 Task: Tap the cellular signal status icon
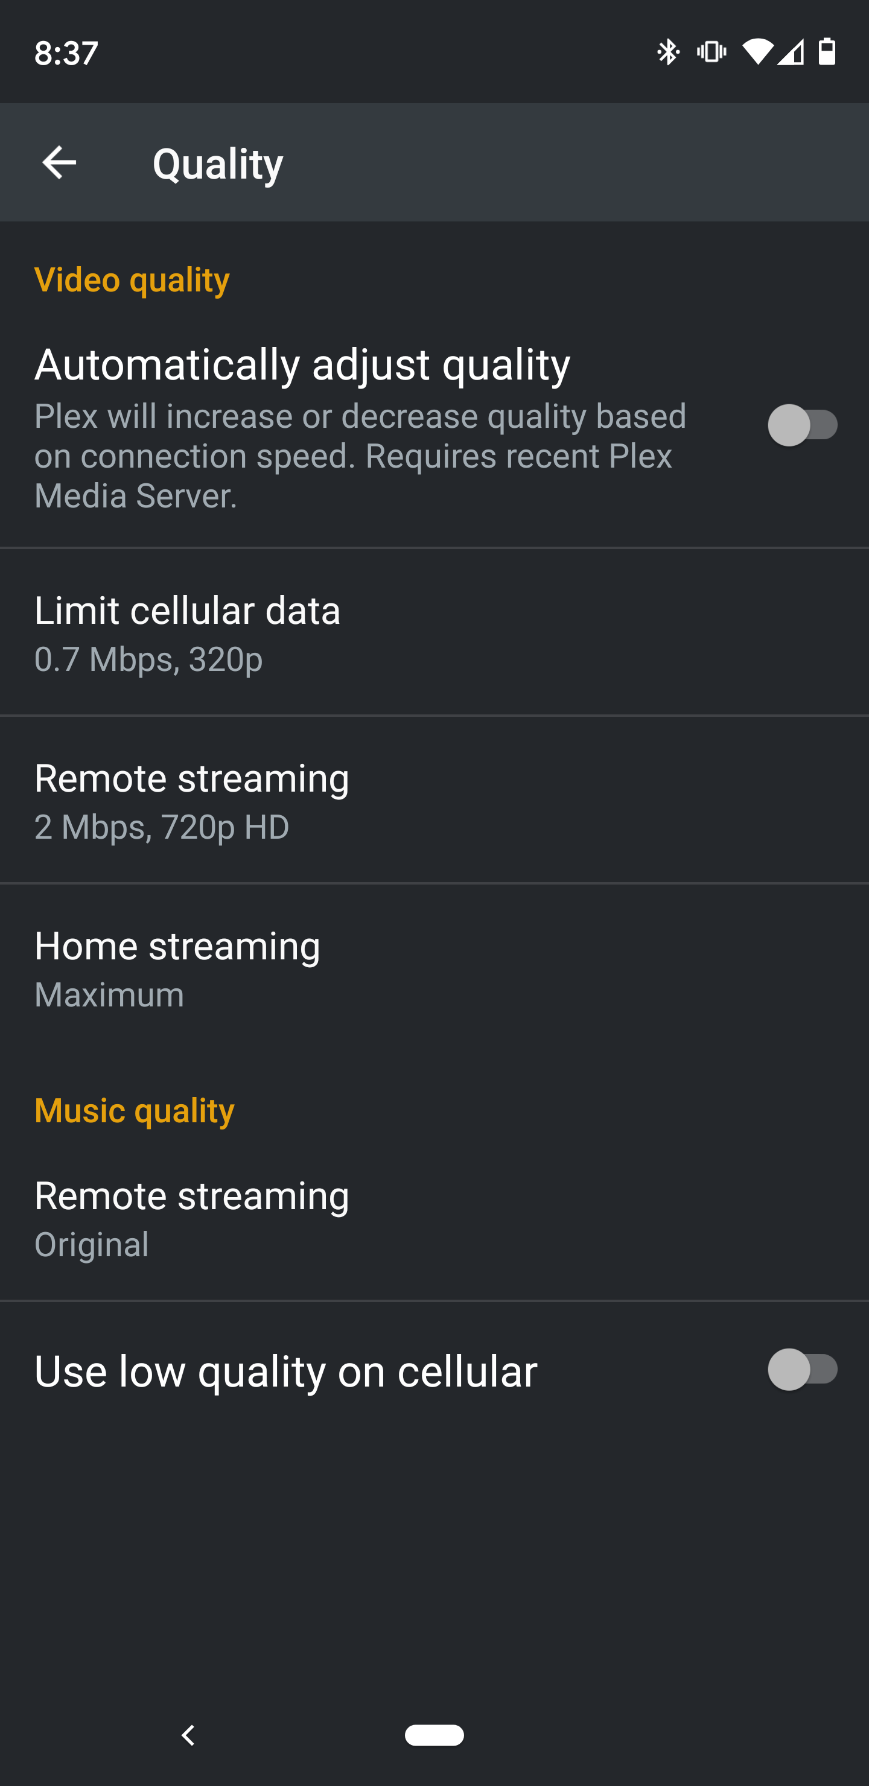pyautogui.click(x=791, y=52)
